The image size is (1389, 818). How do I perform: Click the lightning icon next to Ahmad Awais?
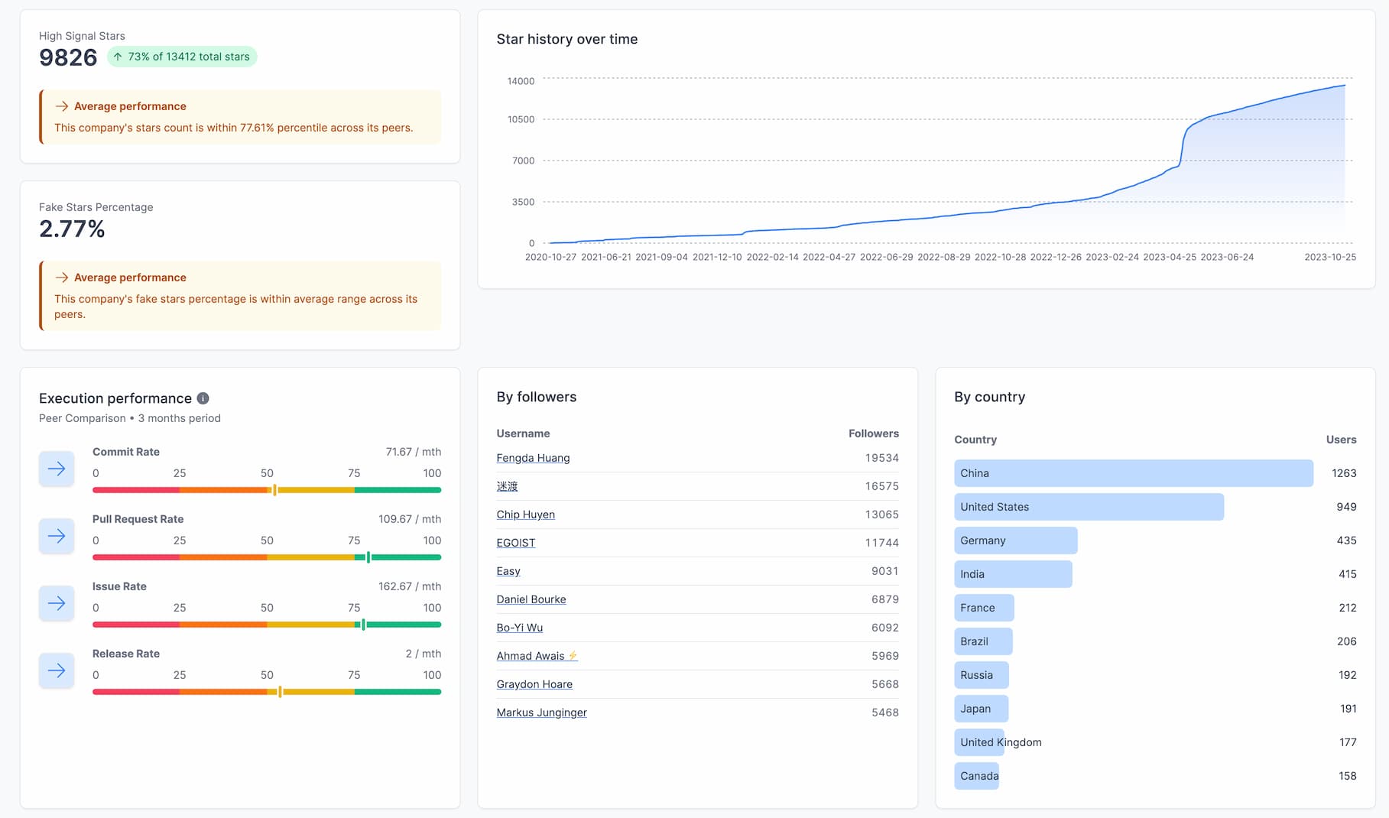coord(573,655)
